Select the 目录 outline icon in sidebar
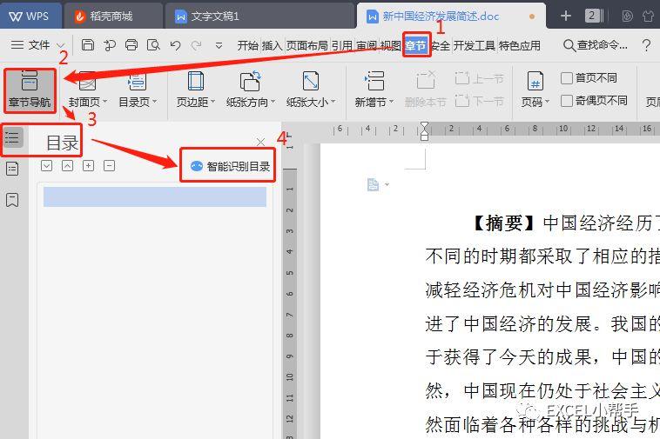The width and height of the screenshot is (660, 439). pos(12,137)
